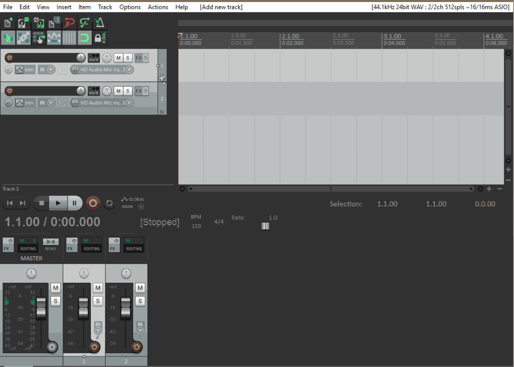
Task: Open the Insert menu
Action: pyautogui.click(x=64, y=7)
